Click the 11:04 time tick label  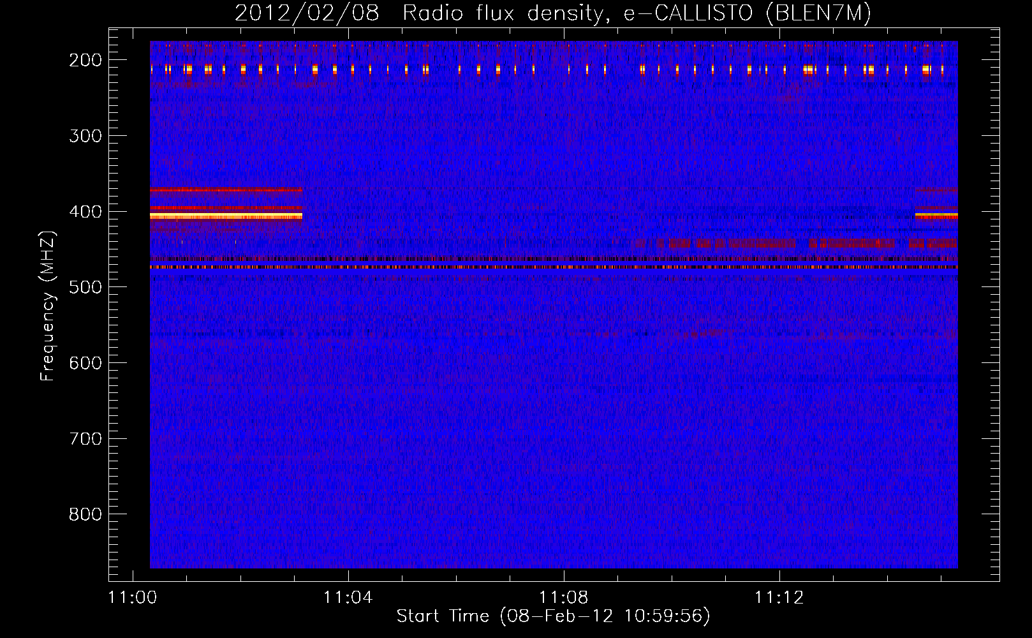[348, 598]
